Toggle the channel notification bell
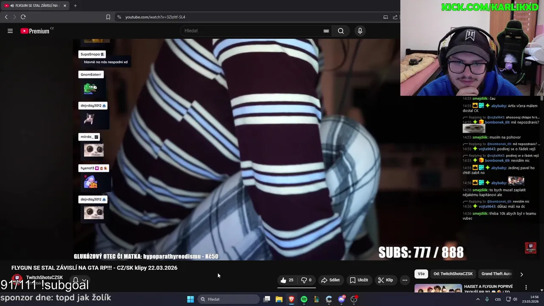 [76, 280]
